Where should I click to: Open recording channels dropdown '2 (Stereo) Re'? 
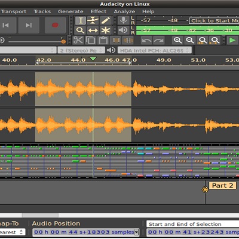[x=81, y=50]
